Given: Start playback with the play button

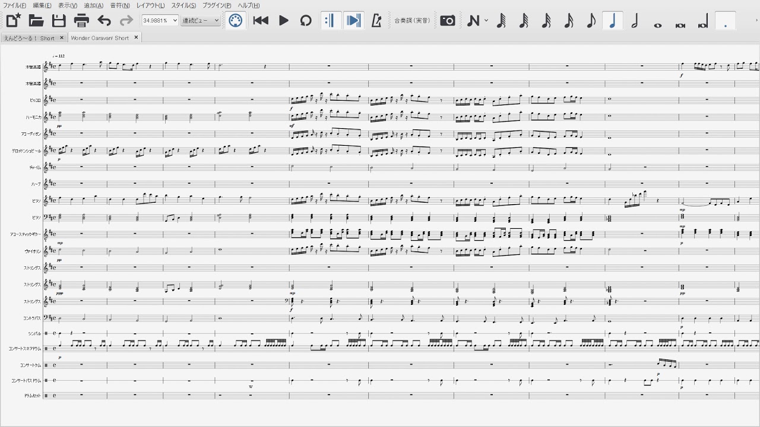Looking at the screenshot, I should 284,21.
